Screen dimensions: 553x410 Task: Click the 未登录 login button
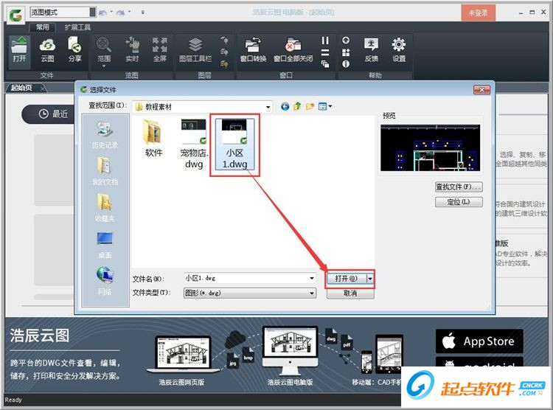[x=478, y=13]
